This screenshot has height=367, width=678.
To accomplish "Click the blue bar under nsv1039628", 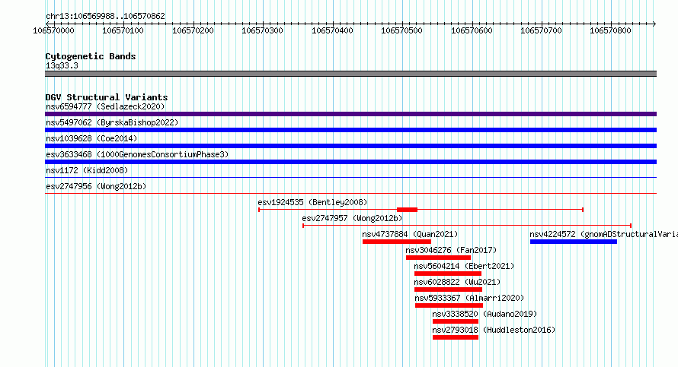I will [350, 146].
